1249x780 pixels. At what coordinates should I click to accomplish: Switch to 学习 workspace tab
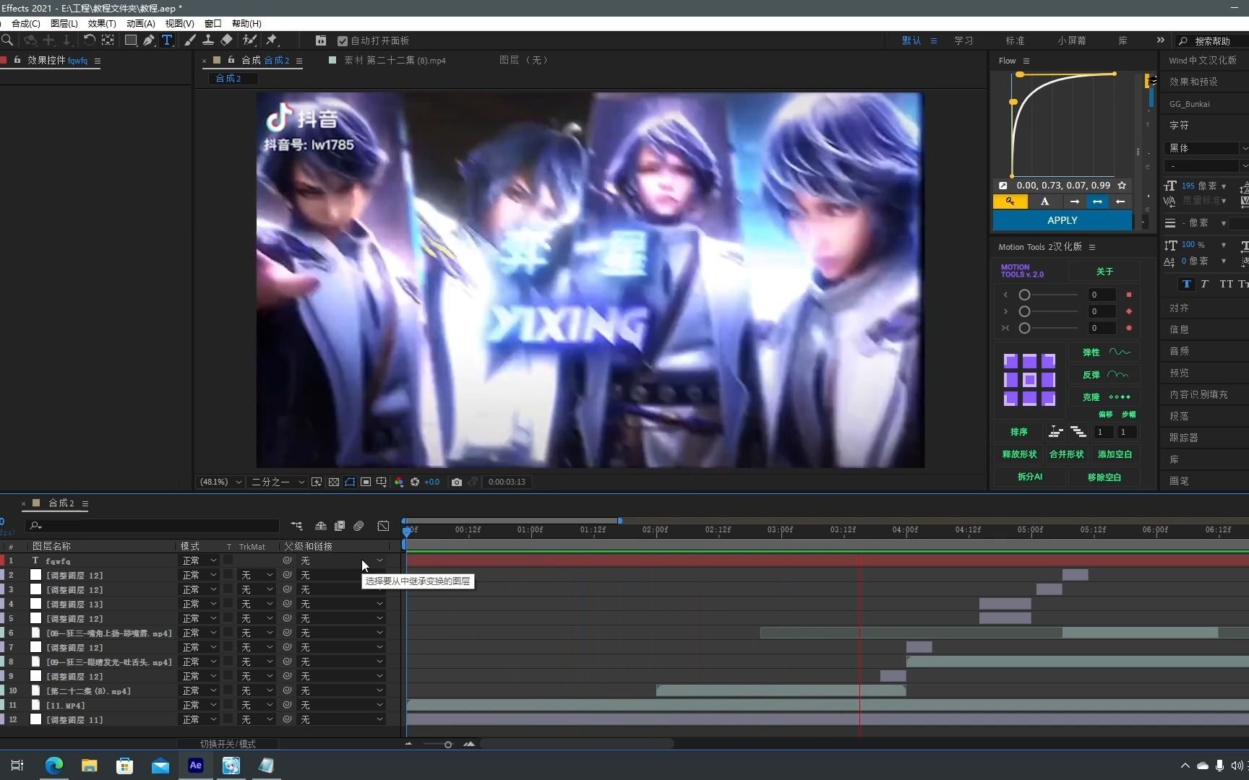click(x=963, y=40)
